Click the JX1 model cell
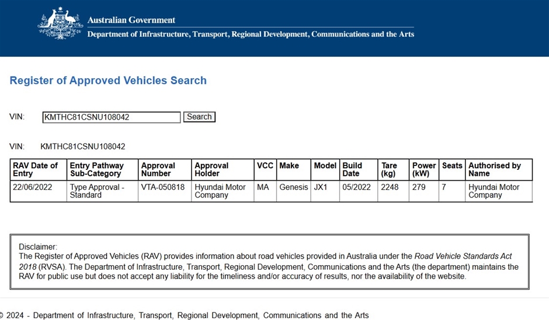Screen dimensions: 549x320 pyautogui.click(x=321, y=187)
